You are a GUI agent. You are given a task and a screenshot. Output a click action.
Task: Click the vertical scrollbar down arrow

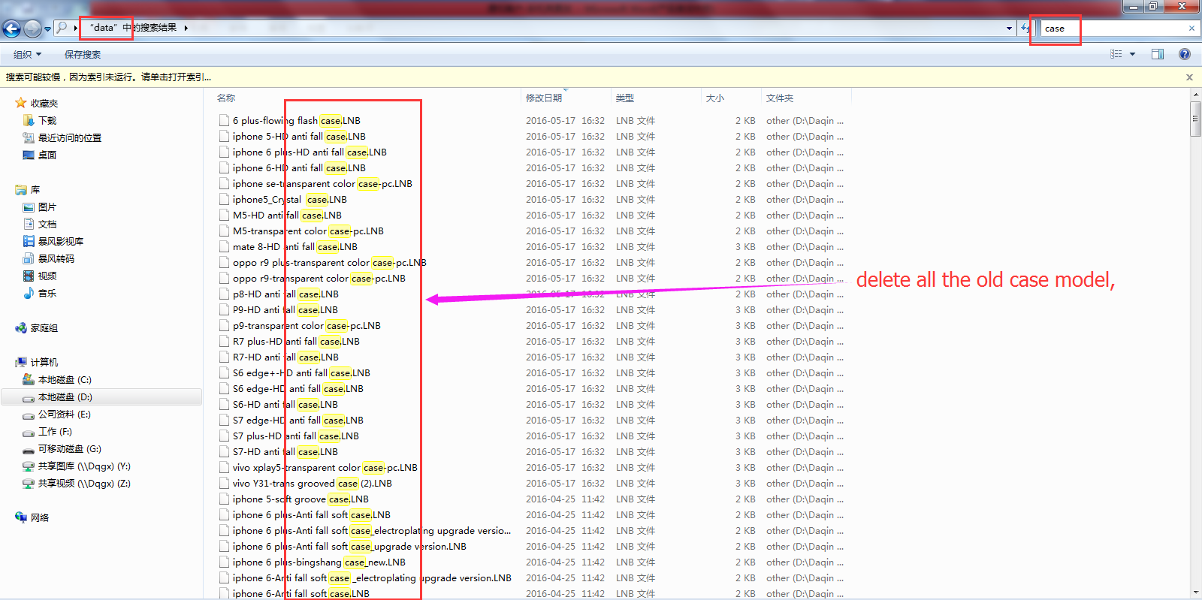(1195, 593)
